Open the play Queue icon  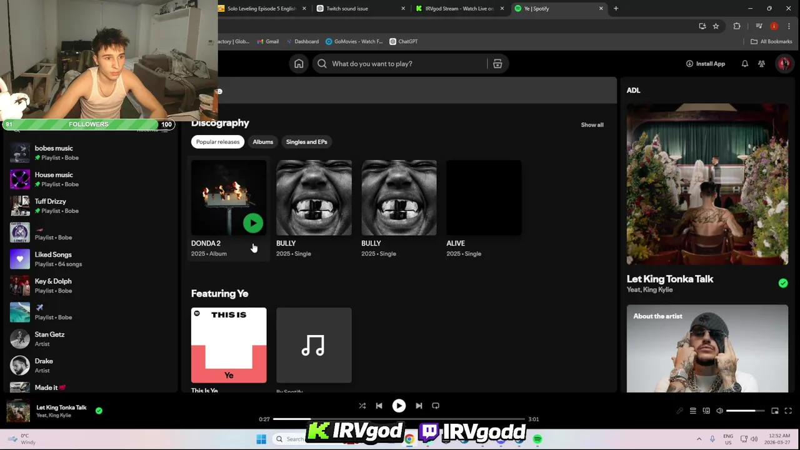click(692, 411)
